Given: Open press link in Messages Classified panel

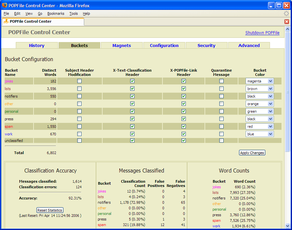Looking at the screenshot, I should 102,219.
